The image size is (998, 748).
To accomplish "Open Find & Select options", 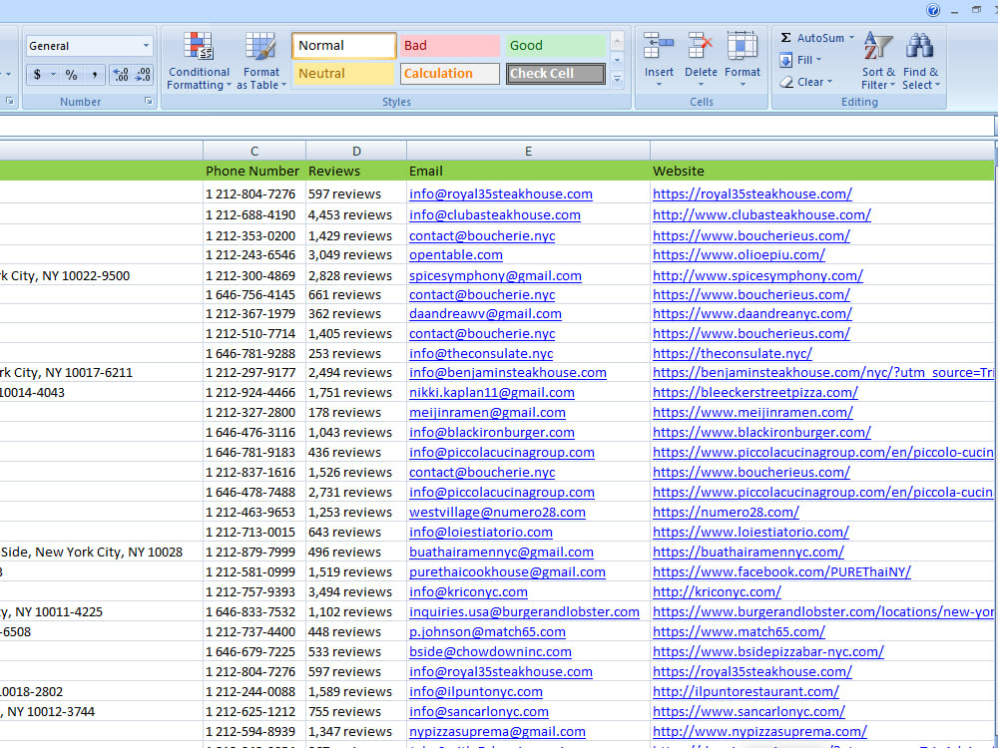I will (x=921, y=60).
